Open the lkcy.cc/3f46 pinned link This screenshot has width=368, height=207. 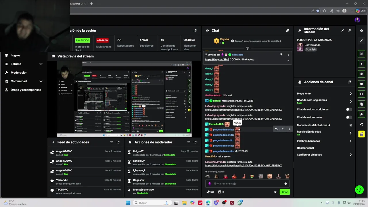(x=217, y=60)
